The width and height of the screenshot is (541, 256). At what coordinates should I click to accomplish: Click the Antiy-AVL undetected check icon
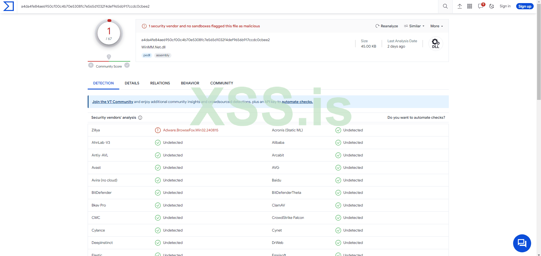tap(158, 155)
